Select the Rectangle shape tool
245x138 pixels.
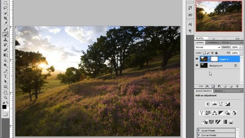(5, 87)
